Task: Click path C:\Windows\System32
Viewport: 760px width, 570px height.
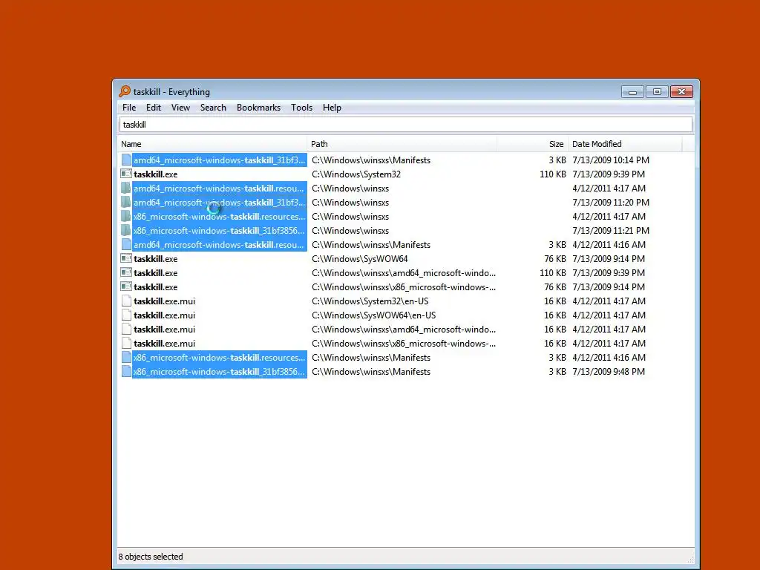Action: coord(356,174)
